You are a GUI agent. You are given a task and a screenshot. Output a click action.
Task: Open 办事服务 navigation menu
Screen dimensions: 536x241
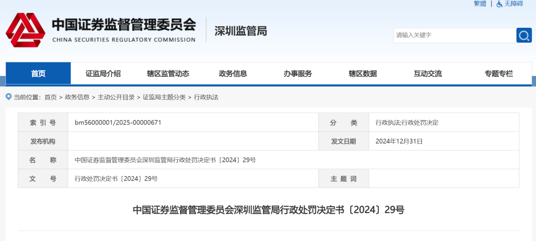[x=298, y=73]
